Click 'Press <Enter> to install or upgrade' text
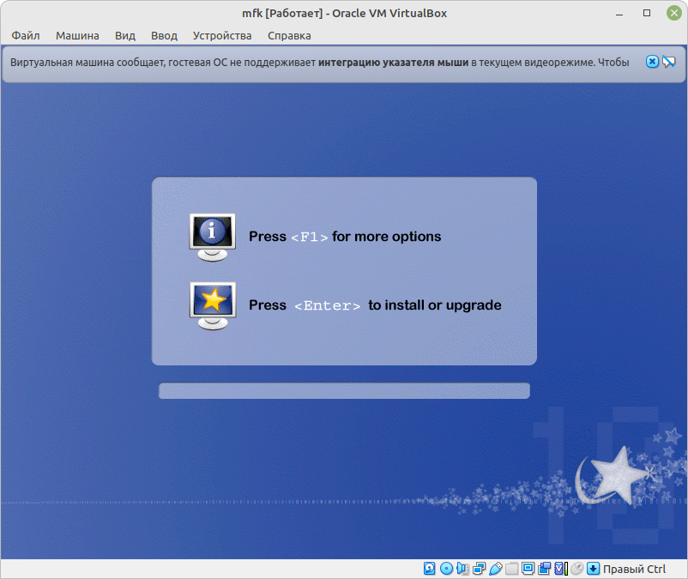 coord(375,305)
